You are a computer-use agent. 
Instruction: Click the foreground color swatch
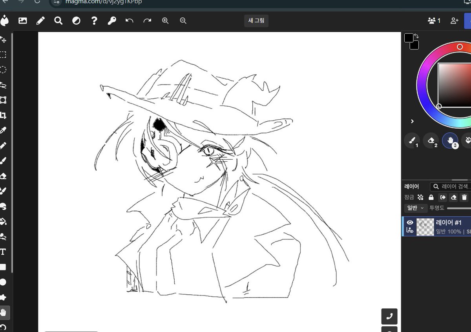click(409, 38)
